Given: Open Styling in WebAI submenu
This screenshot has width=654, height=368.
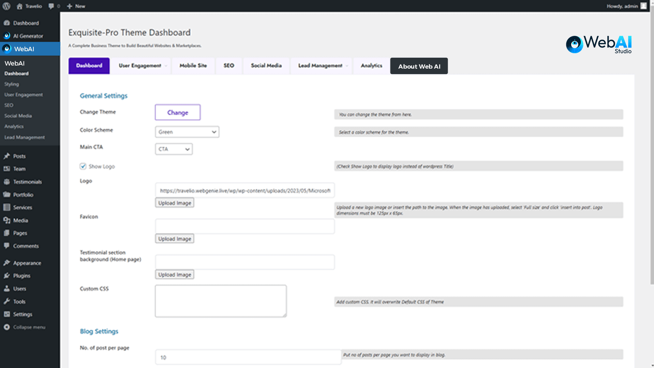Looking at the screenshot, I should click(12, 84).
